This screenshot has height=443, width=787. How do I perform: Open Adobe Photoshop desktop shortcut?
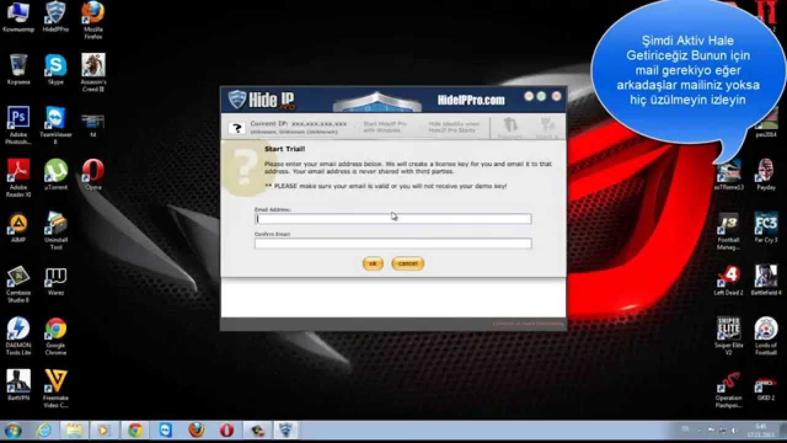[18, 126]
